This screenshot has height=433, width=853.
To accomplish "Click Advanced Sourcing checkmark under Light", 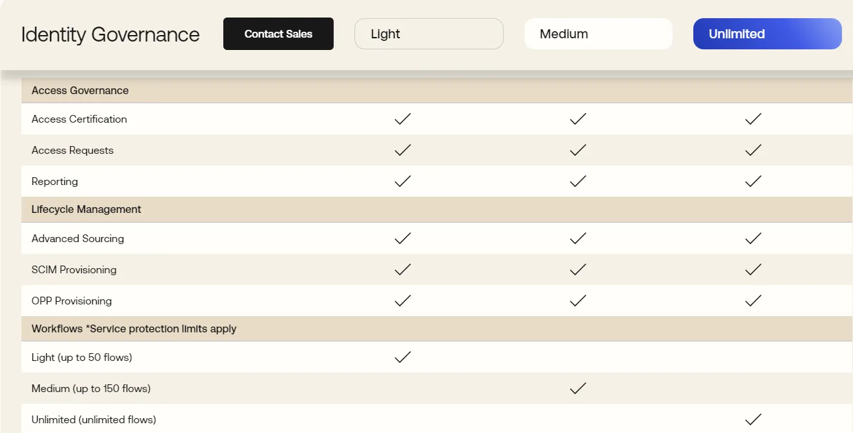I will tap(402, 238).
